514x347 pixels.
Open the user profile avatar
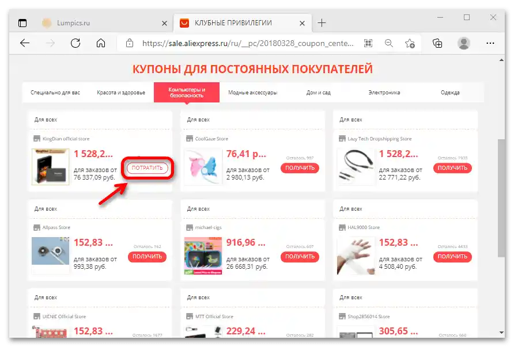(463, 43)
